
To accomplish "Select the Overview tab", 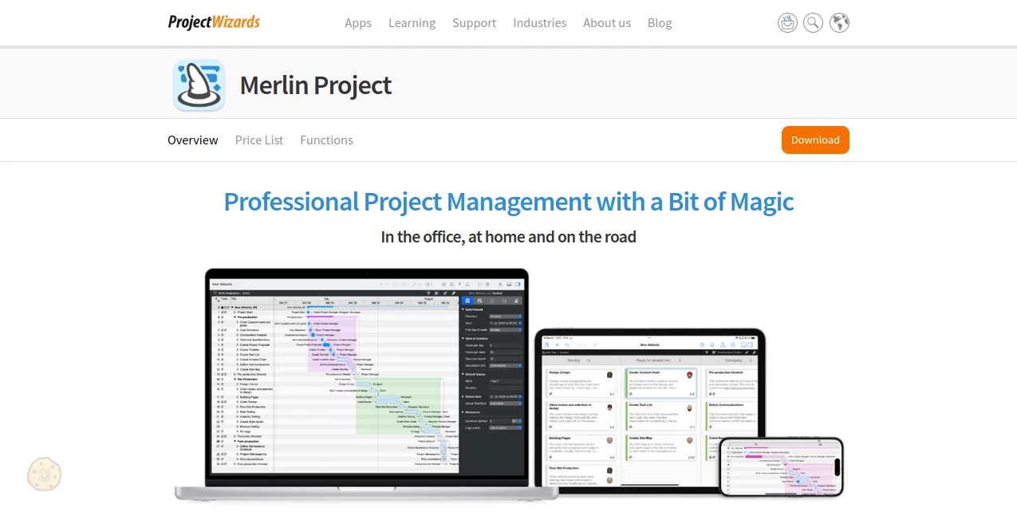I will point(192,140).
